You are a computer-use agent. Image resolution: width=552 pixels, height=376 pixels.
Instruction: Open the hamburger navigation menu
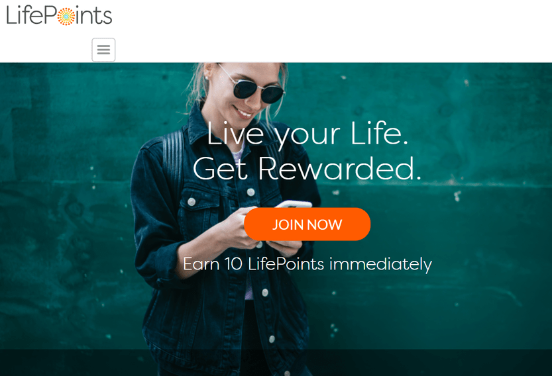[x=103, y=50]
